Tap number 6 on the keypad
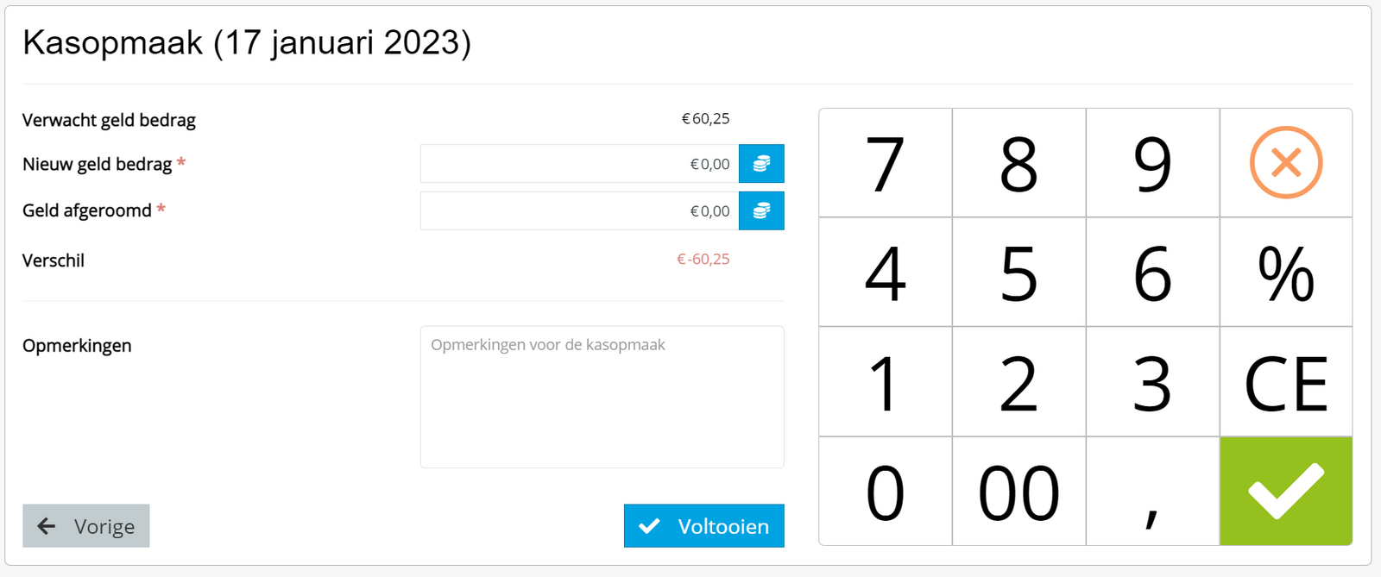Image resolution: width=1381 pixels, height=577 pixels. (1152, 273)
